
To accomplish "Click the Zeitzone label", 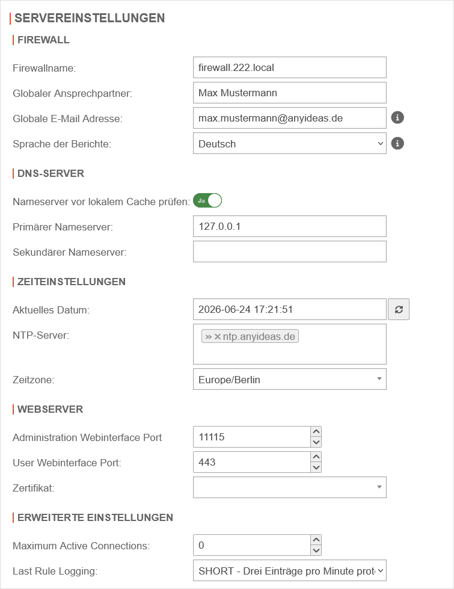I will [34, 380].
